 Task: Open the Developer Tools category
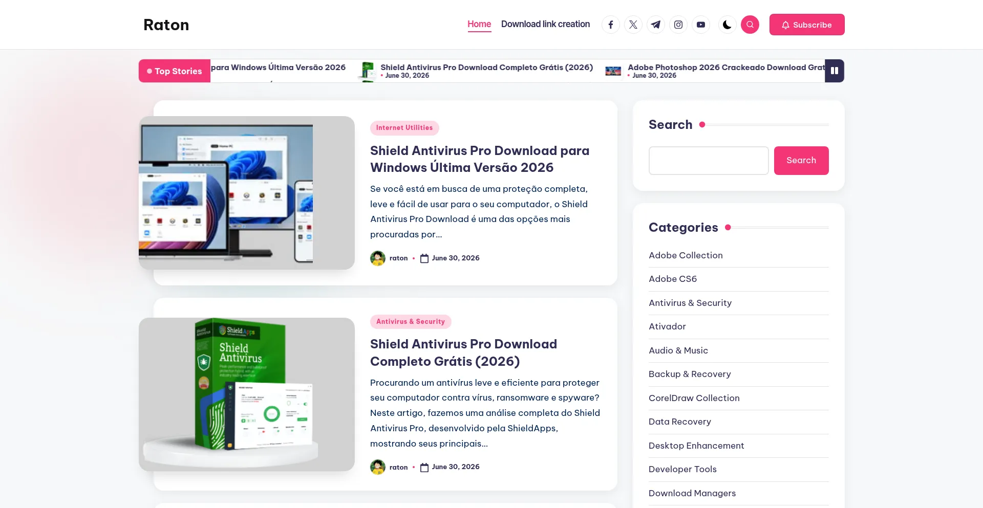(x=682, y=469)
